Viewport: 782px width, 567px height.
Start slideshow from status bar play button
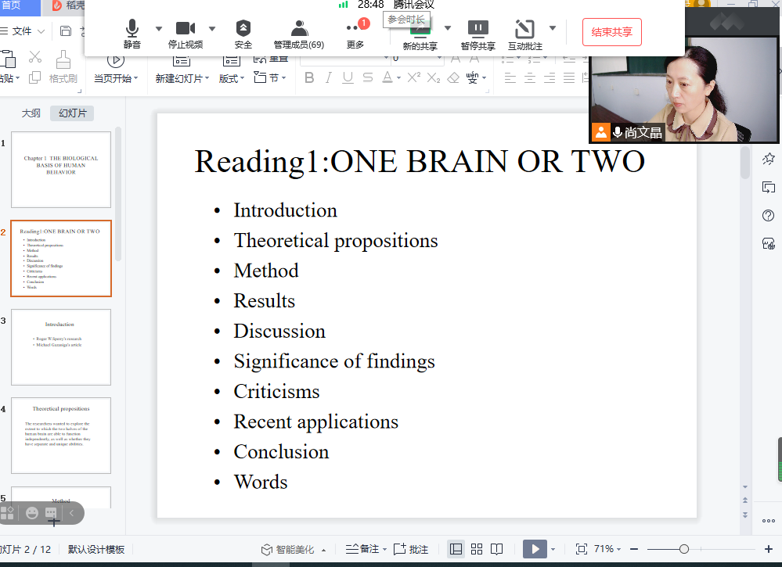pos(535,549)
